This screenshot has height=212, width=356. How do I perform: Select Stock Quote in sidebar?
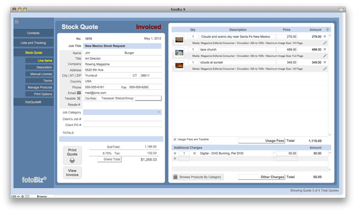point(33,53)
